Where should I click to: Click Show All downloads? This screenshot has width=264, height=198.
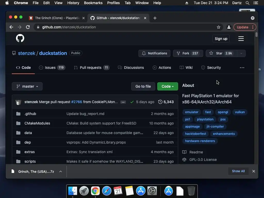pyautogui.click(x=238, y=171)
